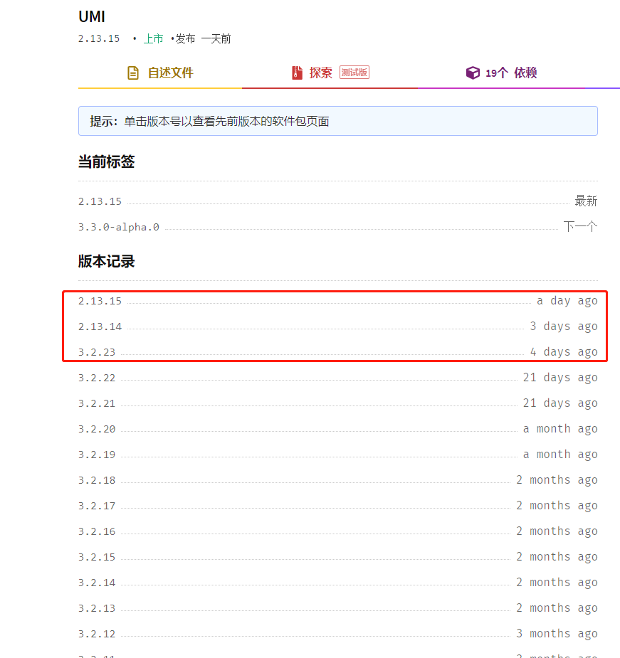Image resolution: width=620 pixels, height=658 pixels.
Task: Click the red zip file explore icon
Action: click(x=297, y=73)
